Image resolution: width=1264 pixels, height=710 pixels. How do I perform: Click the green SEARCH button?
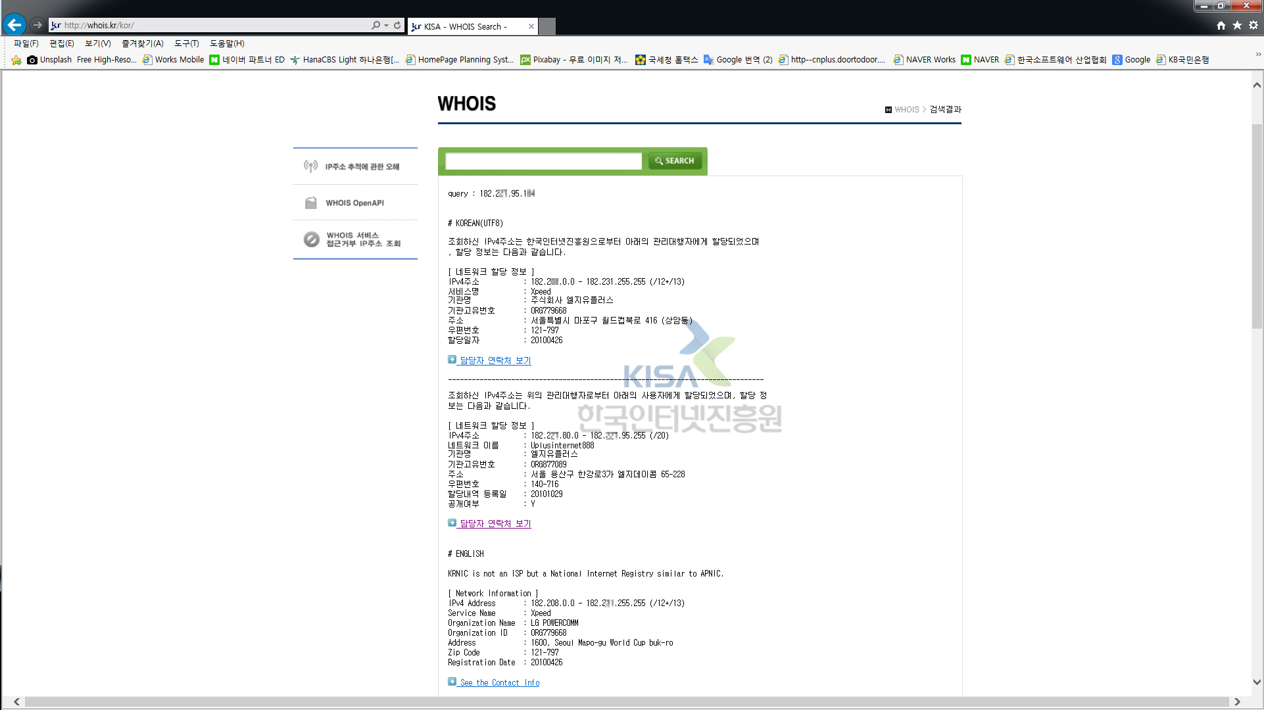pyautogui.click(x=675, y=160)
